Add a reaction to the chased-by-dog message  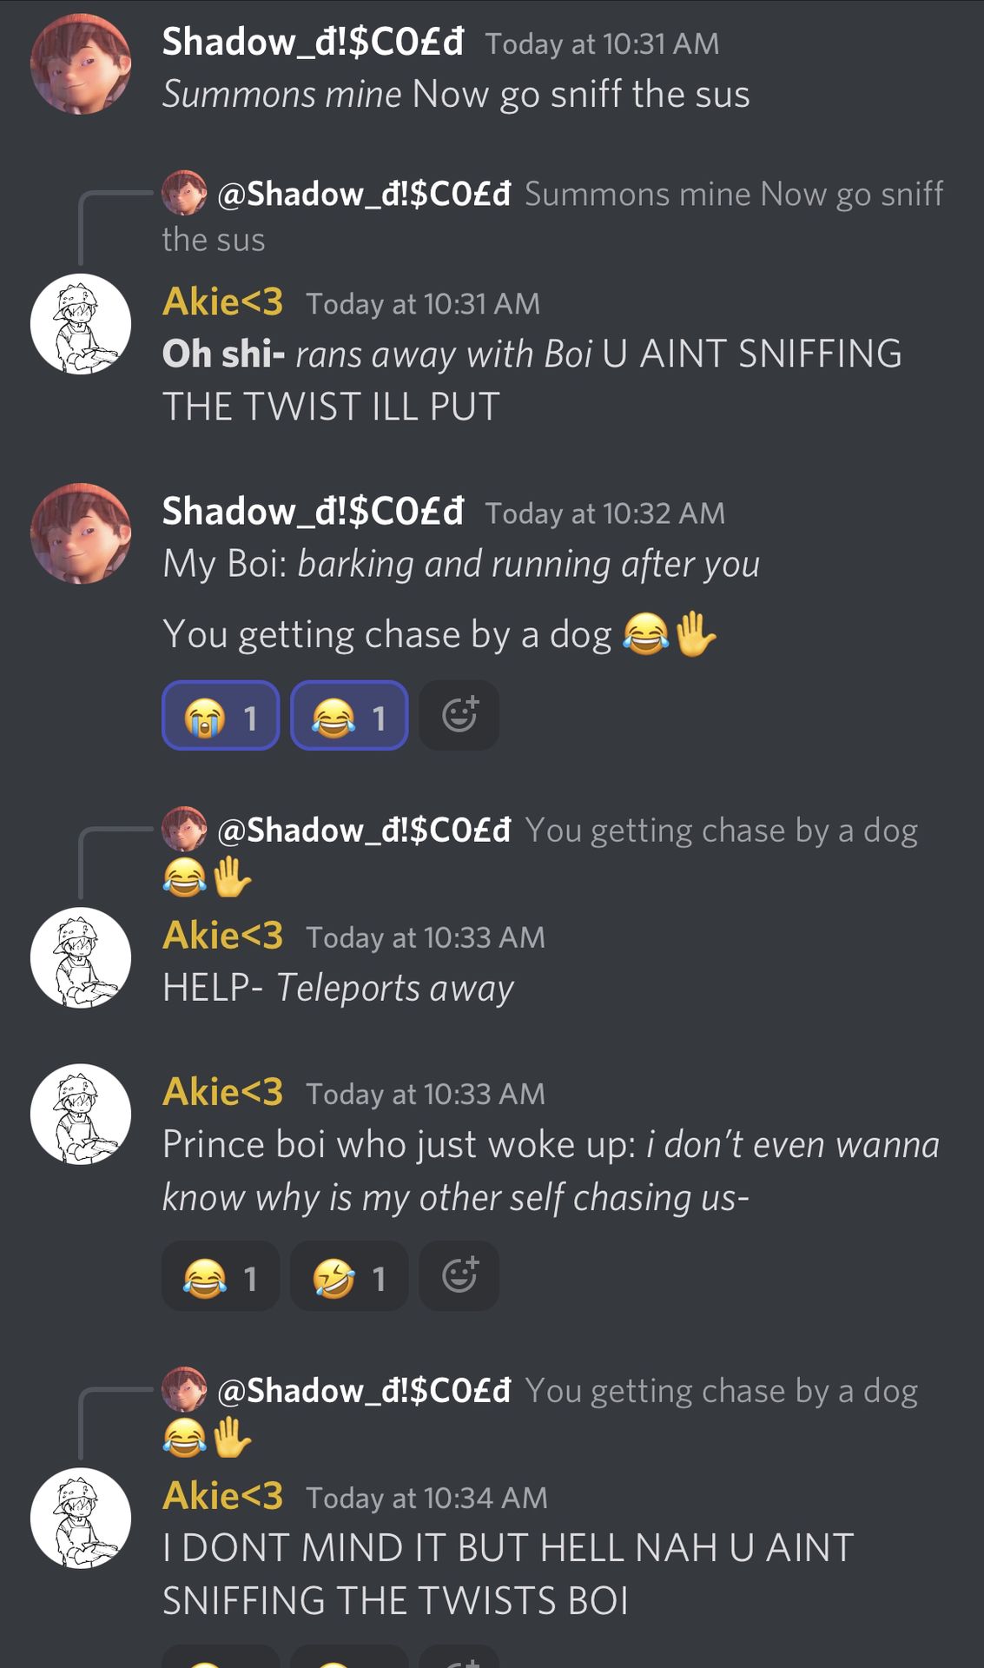point(459,715)
